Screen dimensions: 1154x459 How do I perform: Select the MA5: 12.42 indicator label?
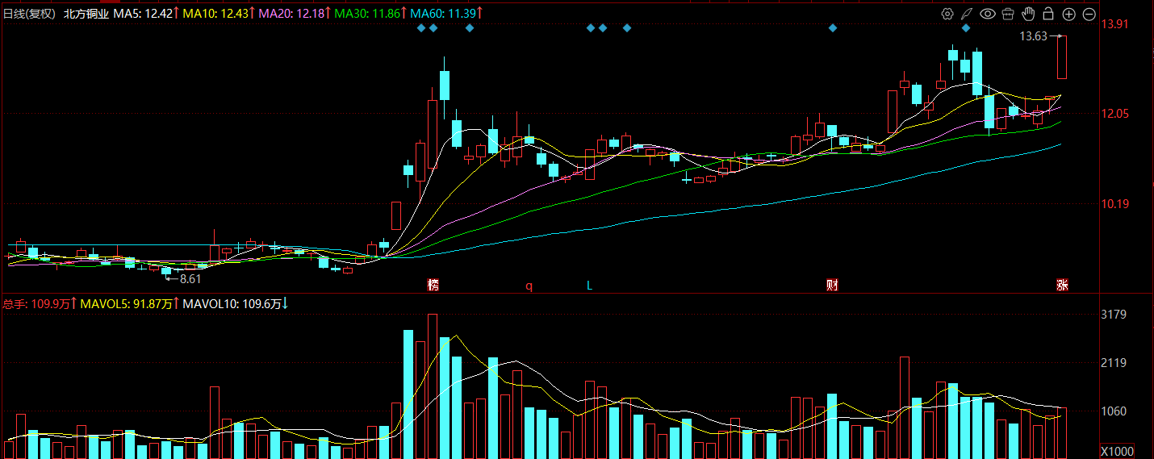(146, 14)
